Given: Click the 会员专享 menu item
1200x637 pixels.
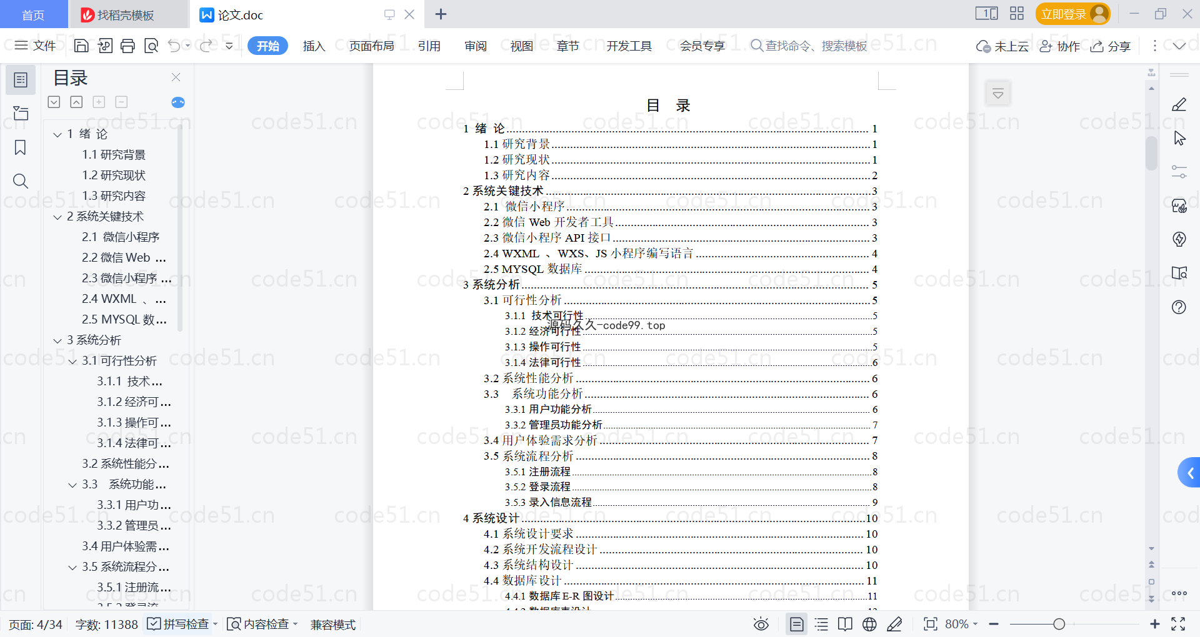Looking at the screenshot, I should (702, 46).
